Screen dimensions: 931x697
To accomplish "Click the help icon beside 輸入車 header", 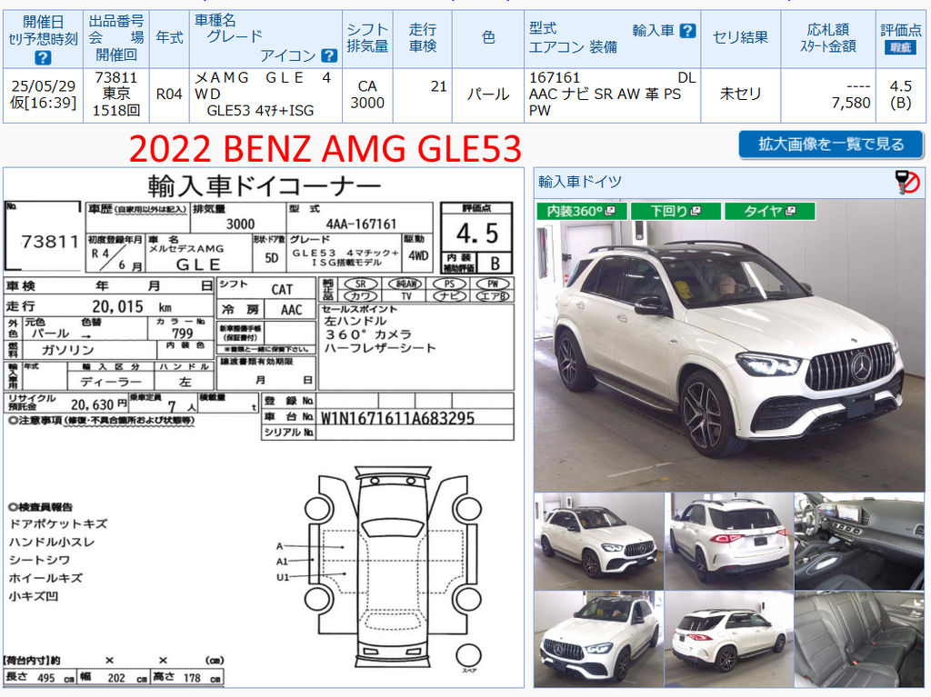I will tap(687, 30).
